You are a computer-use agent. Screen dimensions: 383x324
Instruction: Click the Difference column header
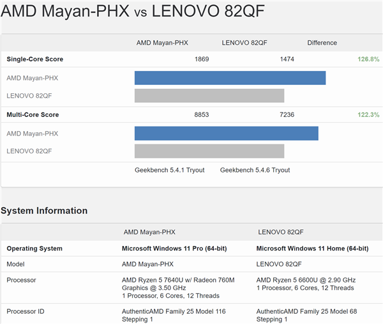322,43
